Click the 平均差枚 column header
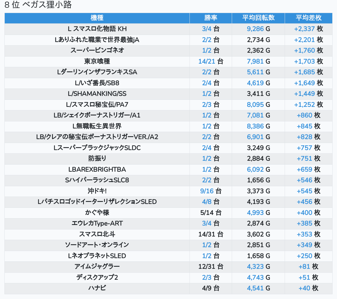Image resolution: width=337 pixels, height=299 pixels. [x=308, y=18]
